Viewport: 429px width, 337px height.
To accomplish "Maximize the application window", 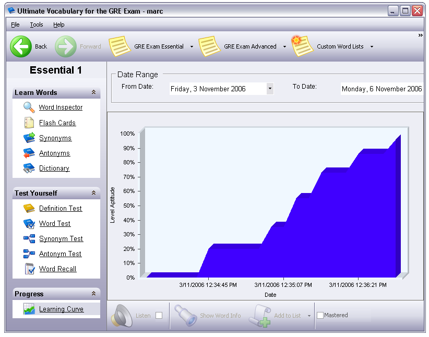I will (x=405, y=11).
